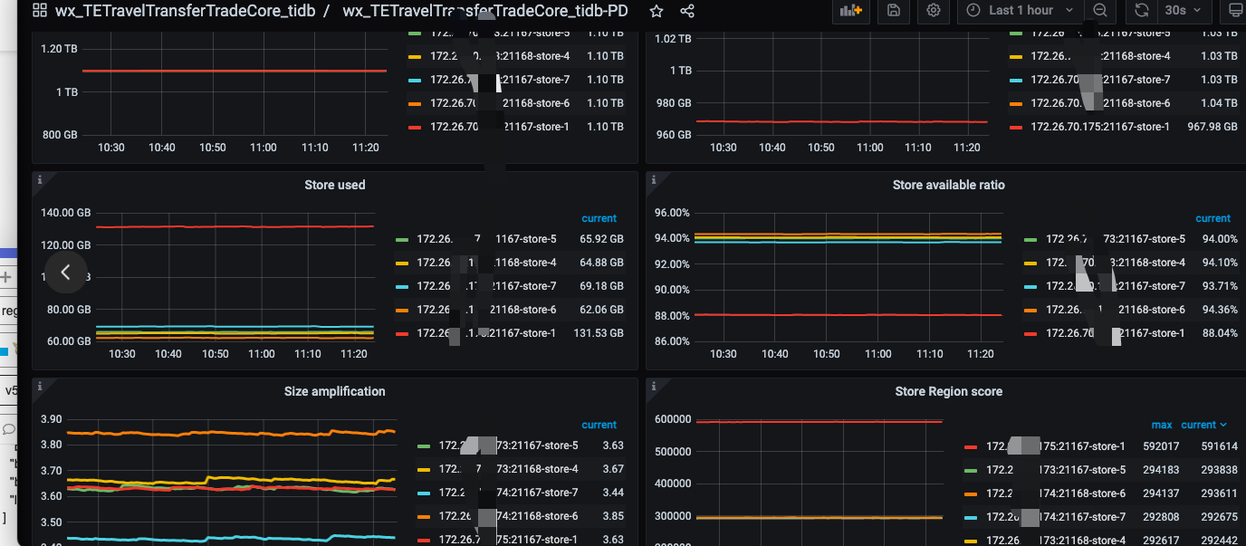The width and height of the screenshot is (1246, 546).
Task: Sort Store Region score legend by max
Action: pos(1161,425)
